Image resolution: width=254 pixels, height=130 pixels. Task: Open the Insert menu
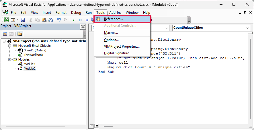click(x=47, y=13)
